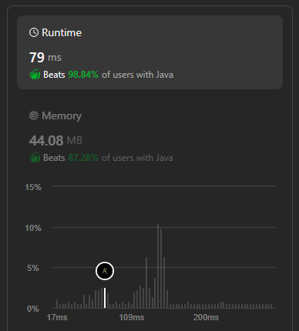Click the 17ms axis label
Screen dimensions: 299x331
(x=57, y=317)
